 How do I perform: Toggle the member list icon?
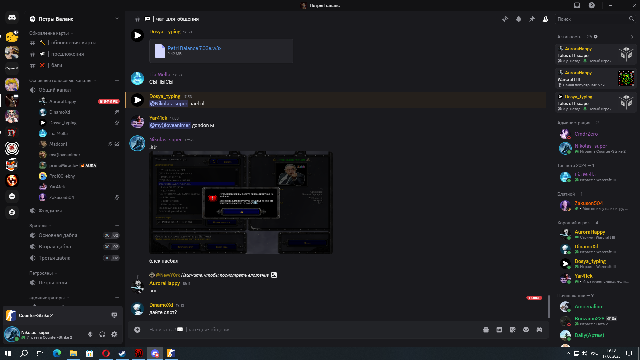545,19
